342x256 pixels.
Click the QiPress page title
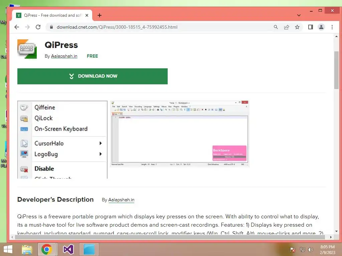point(61,45)
